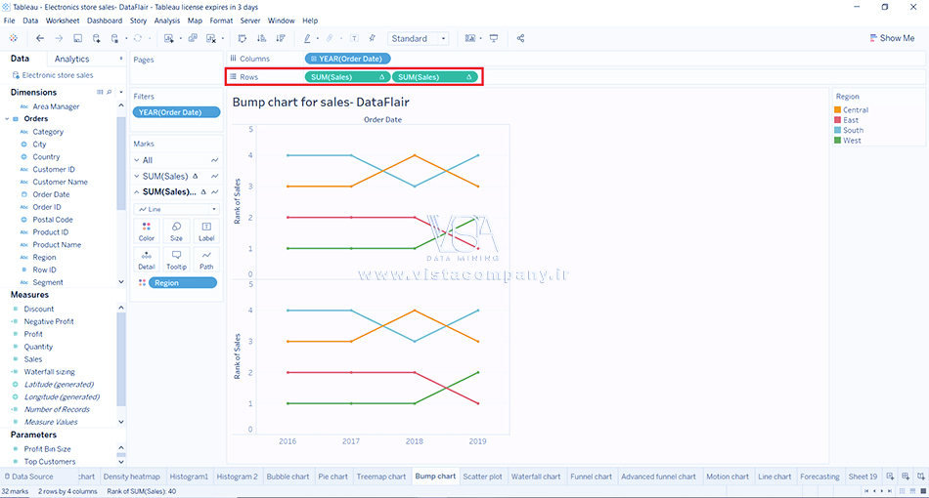Click the Central orange legend swatch
929x498 pixels.
tap(838, 110)
